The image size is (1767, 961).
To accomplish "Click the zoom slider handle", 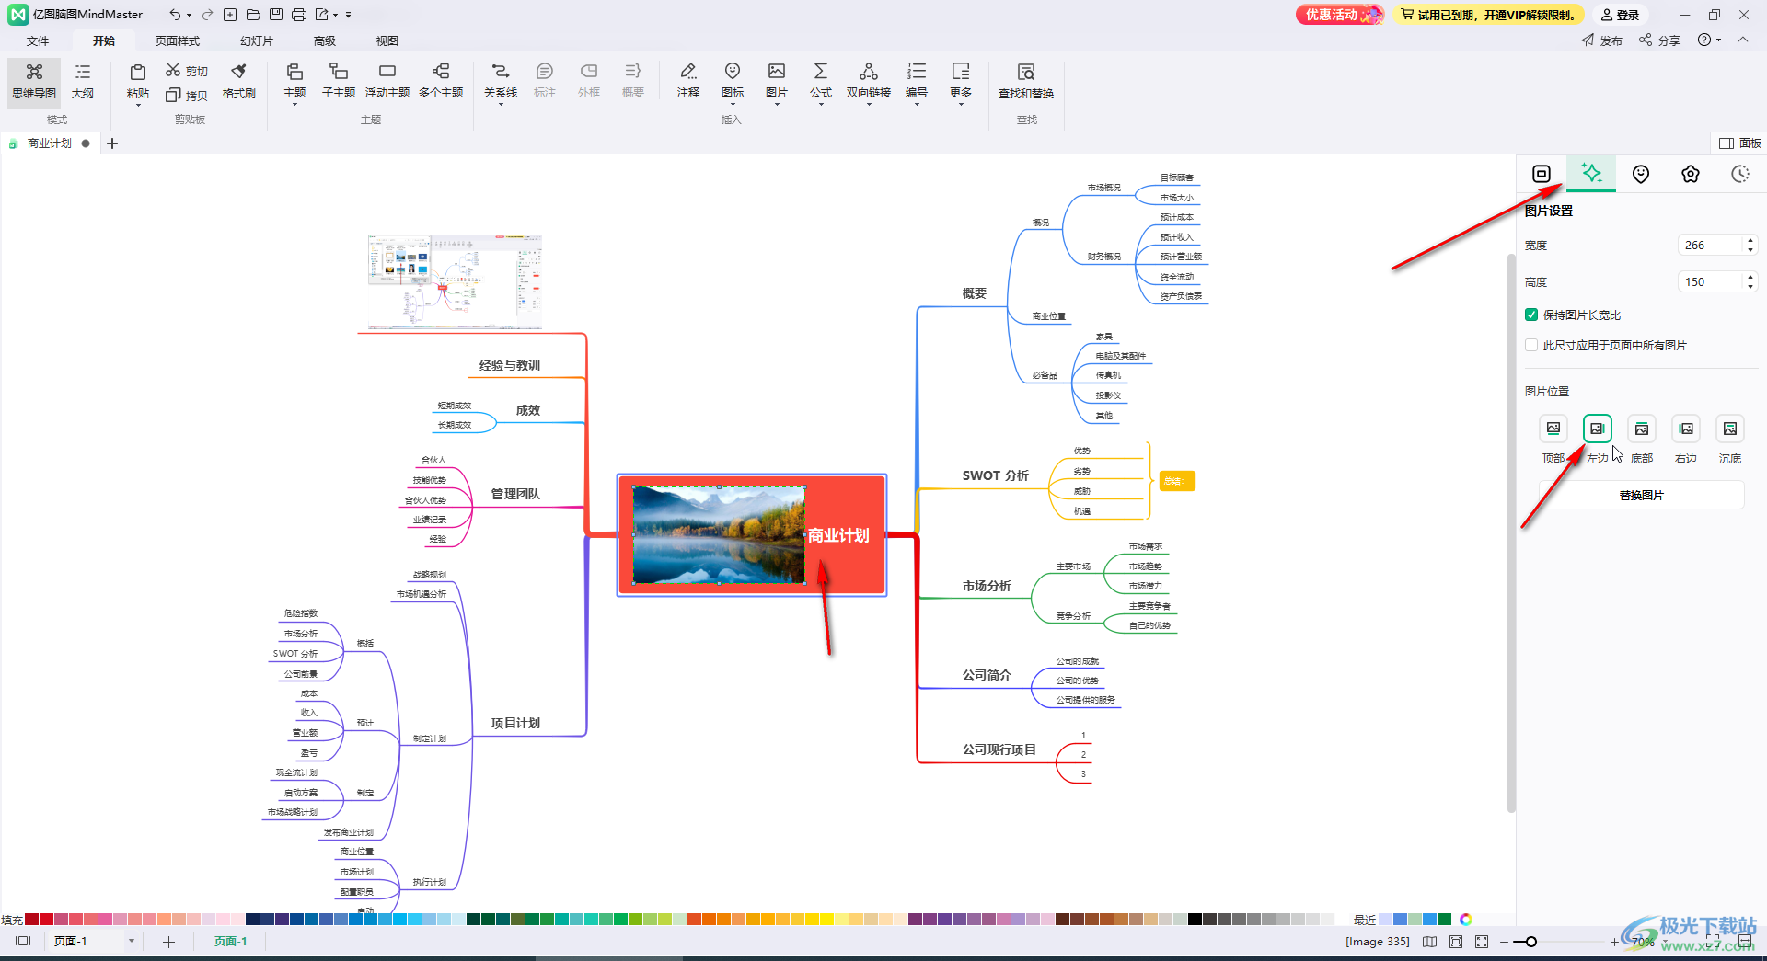I will pos(1531,942).
